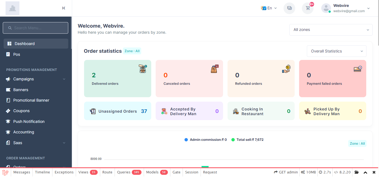
Task: Toggle Admin commission legend in the chart
Action: 206,140
